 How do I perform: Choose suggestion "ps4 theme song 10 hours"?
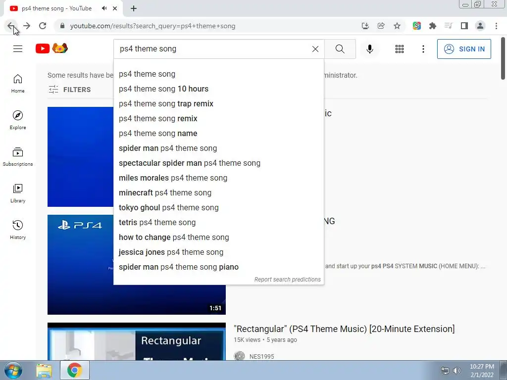(218, 89)
